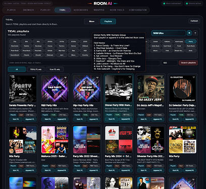Select the All filter
The height and width of the screenshot is (189, 206).
coord(17,70)
